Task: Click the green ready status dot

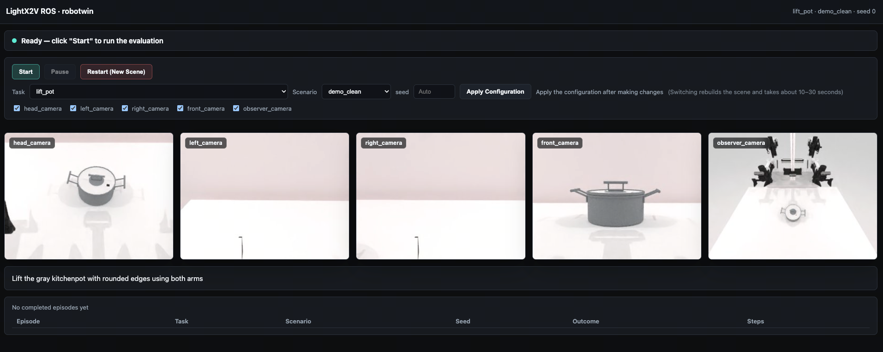Action: tap(14, 41)
